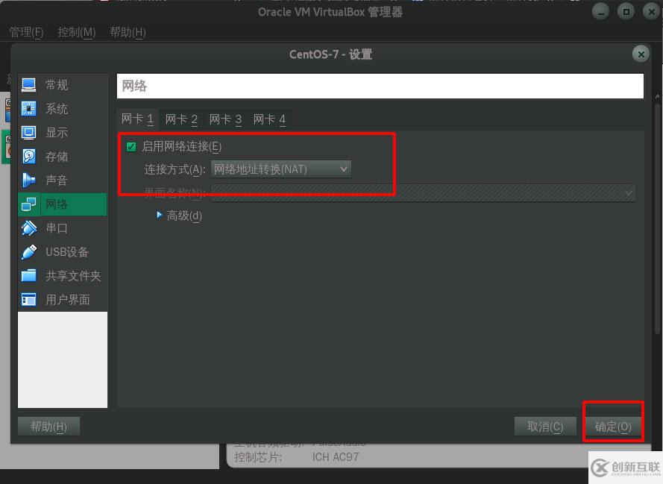Open the 连接方式 NAT dropdown
Image resolution: width=663 pixels, height=484 pixels.
pos(280,169)
